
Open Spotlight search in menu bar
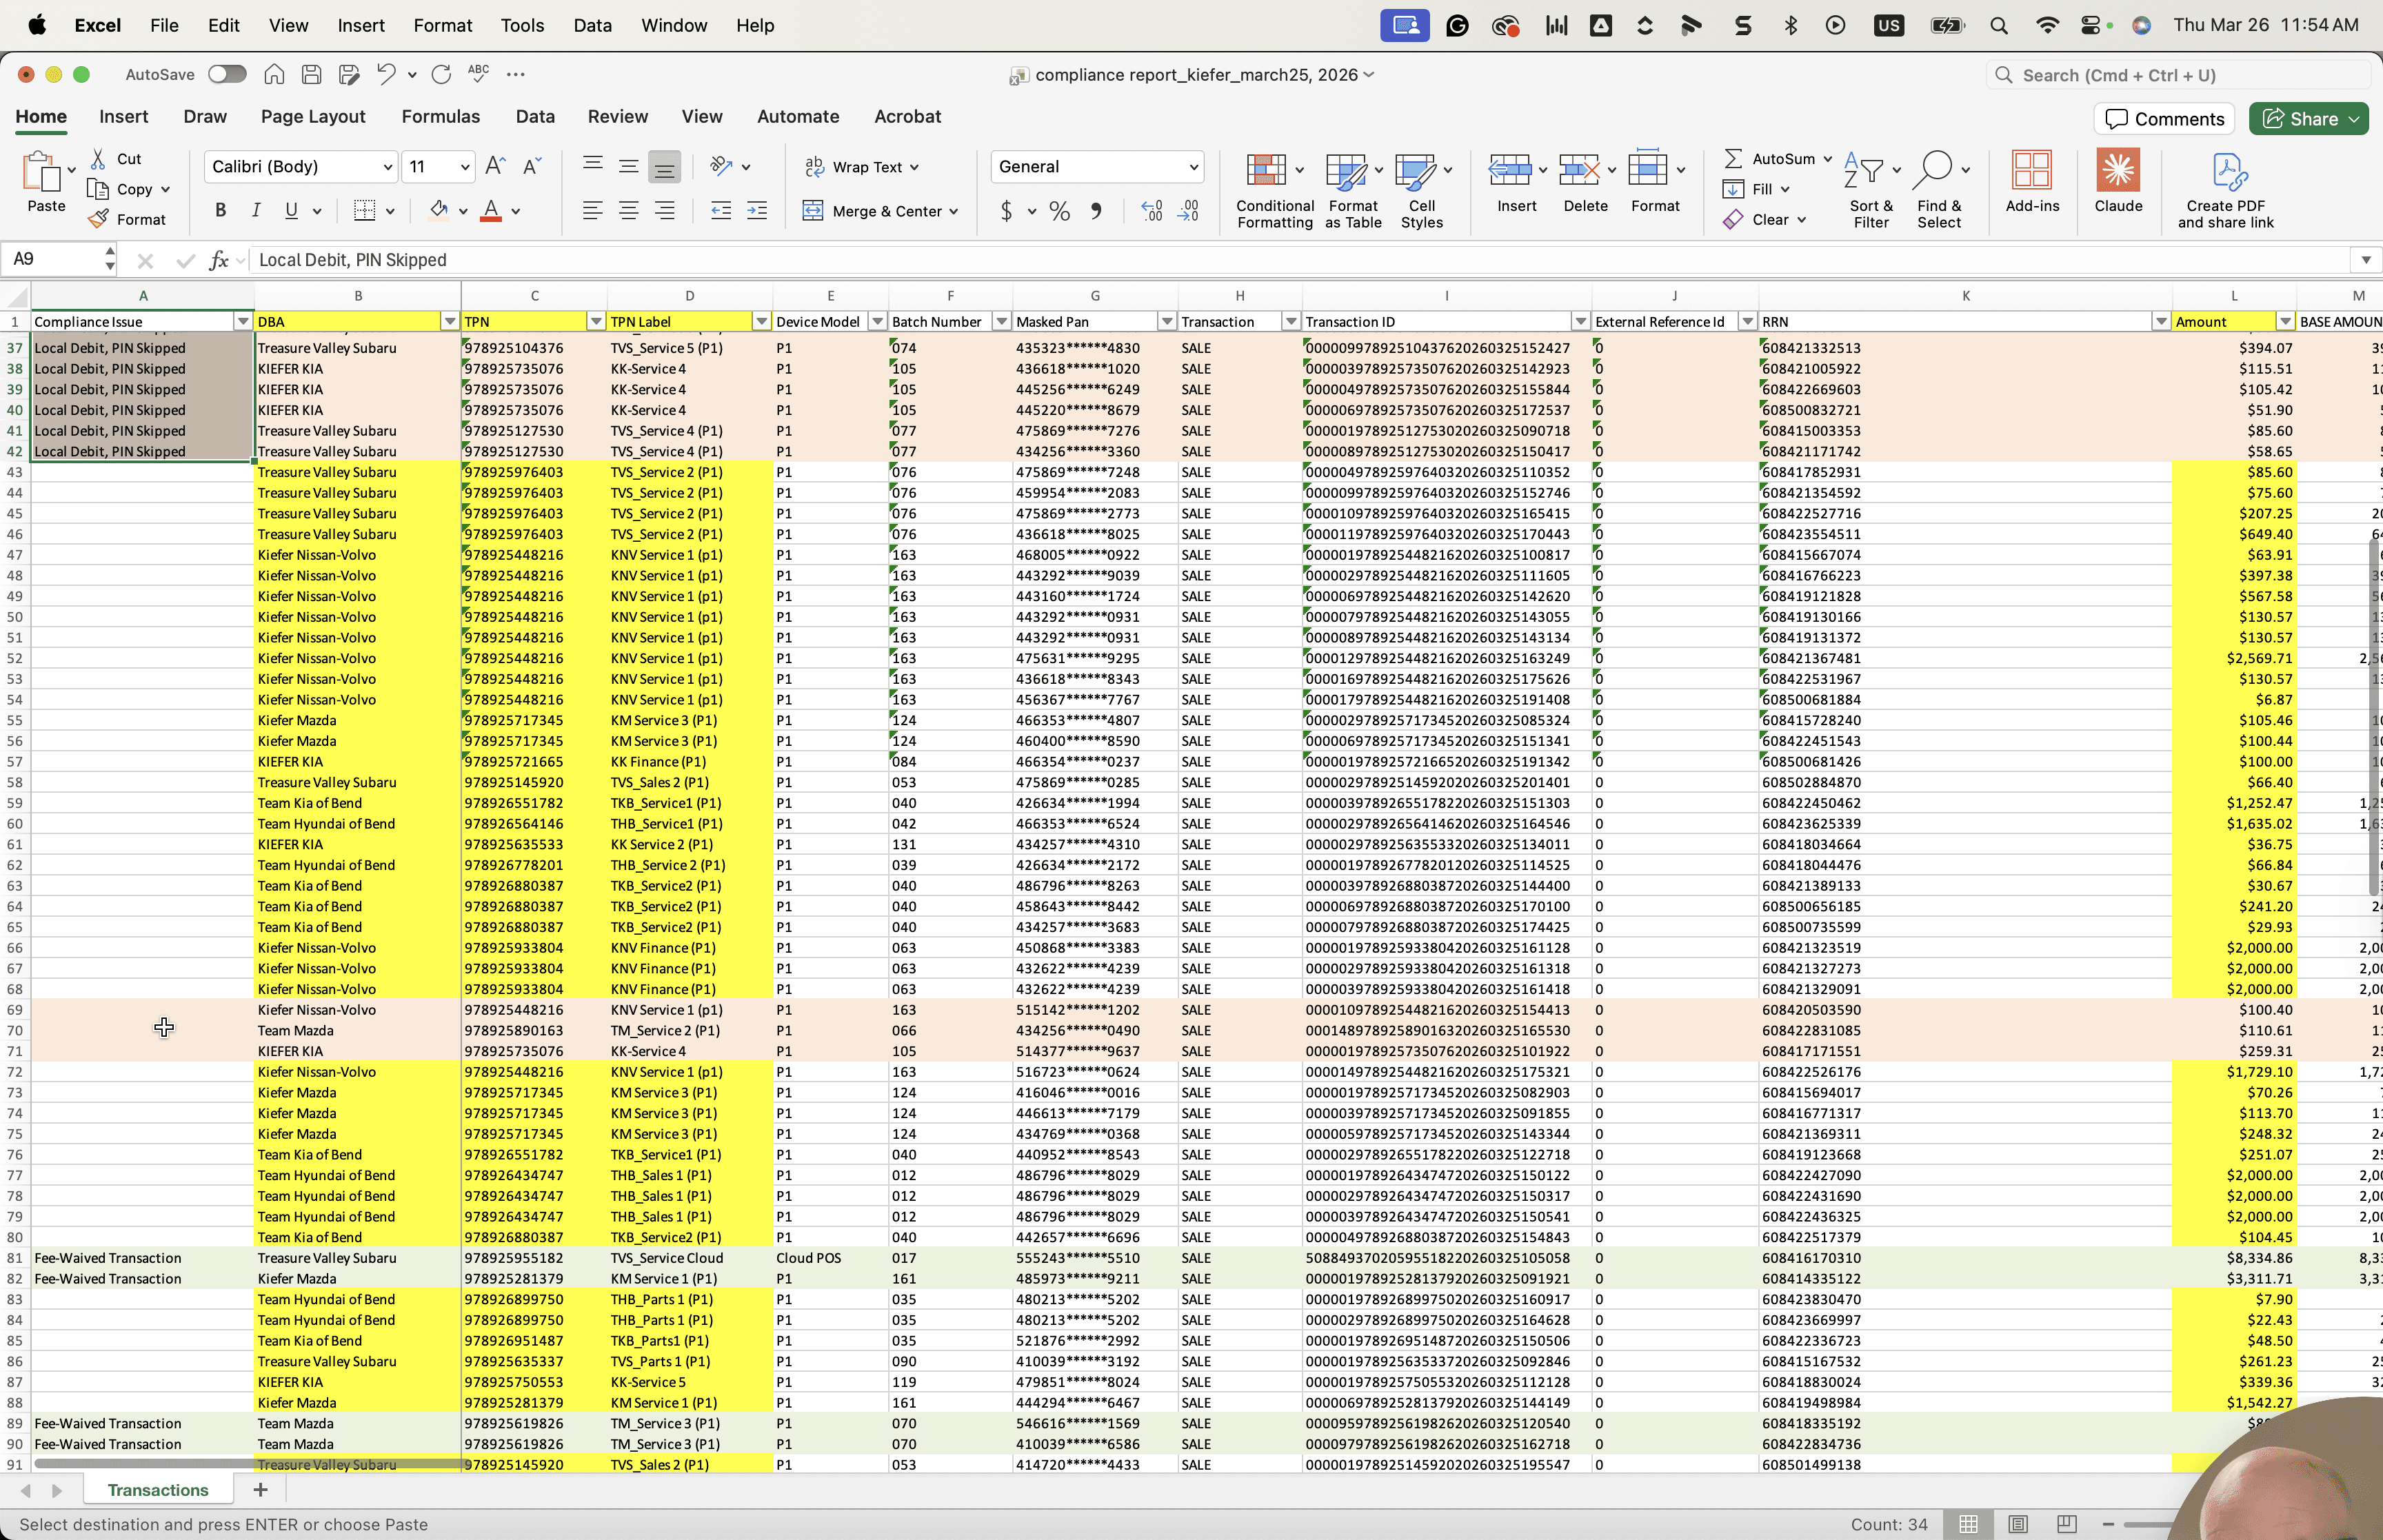(x=1999, y=25)
